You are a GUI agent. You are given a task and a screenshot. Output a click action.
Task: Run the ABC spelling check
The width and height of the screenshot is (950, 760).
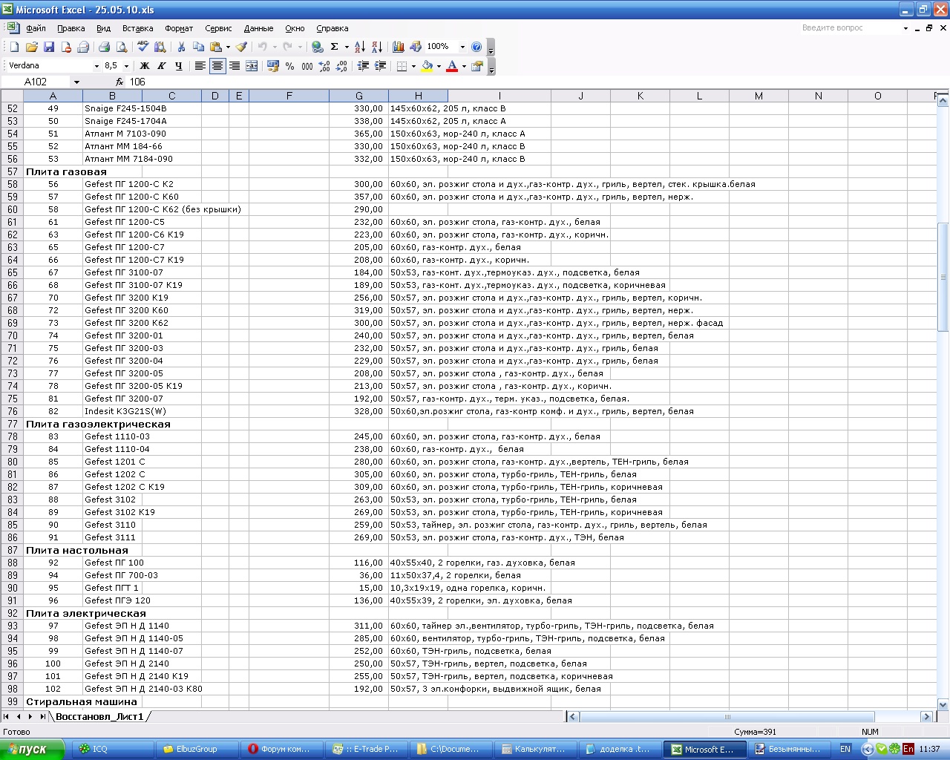[x=143, y=47]
